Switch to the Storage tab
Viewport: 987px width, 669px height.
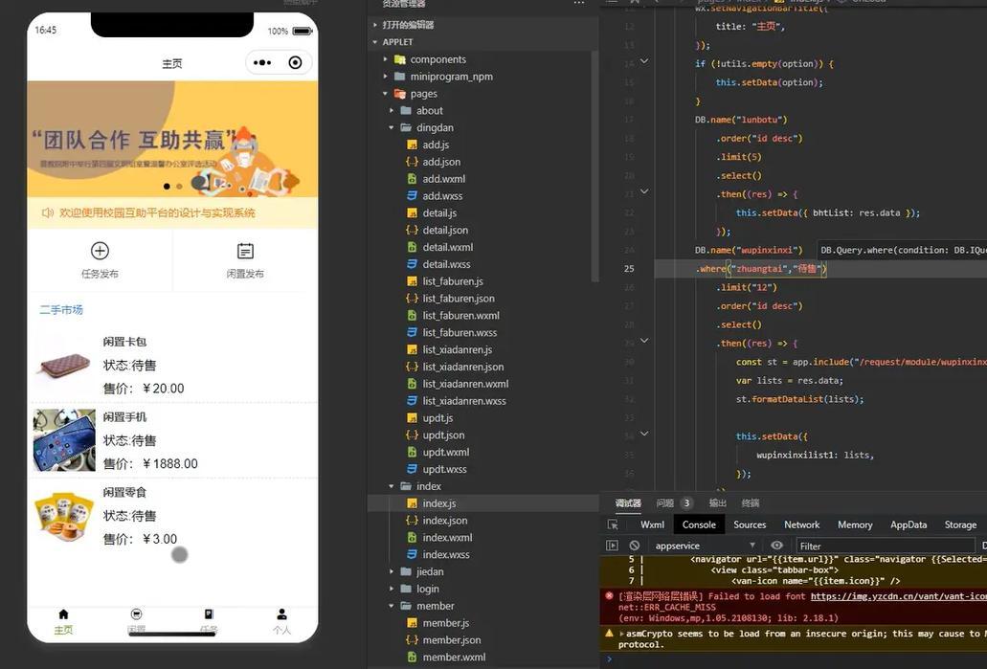coord(960,524)
